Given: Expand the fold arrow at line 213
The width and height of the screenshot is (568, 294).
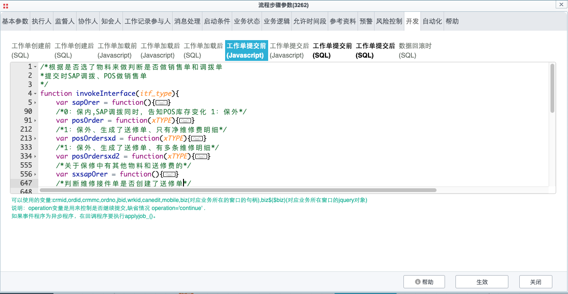Looking at the screenshot, I should [35, 139].
